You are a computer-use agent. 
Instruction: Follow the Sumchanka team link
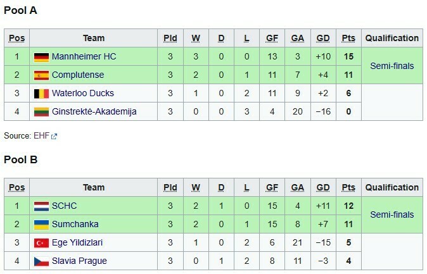[x=75, y=225]
